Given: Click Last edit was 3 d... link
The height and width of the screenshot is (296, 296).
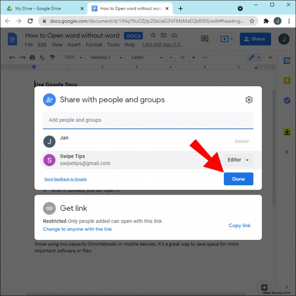Looking at the screenshot, I should coord(162,44).
